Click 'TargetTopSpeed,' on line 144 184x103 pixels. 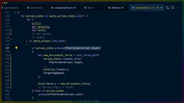tap(54, 73)
